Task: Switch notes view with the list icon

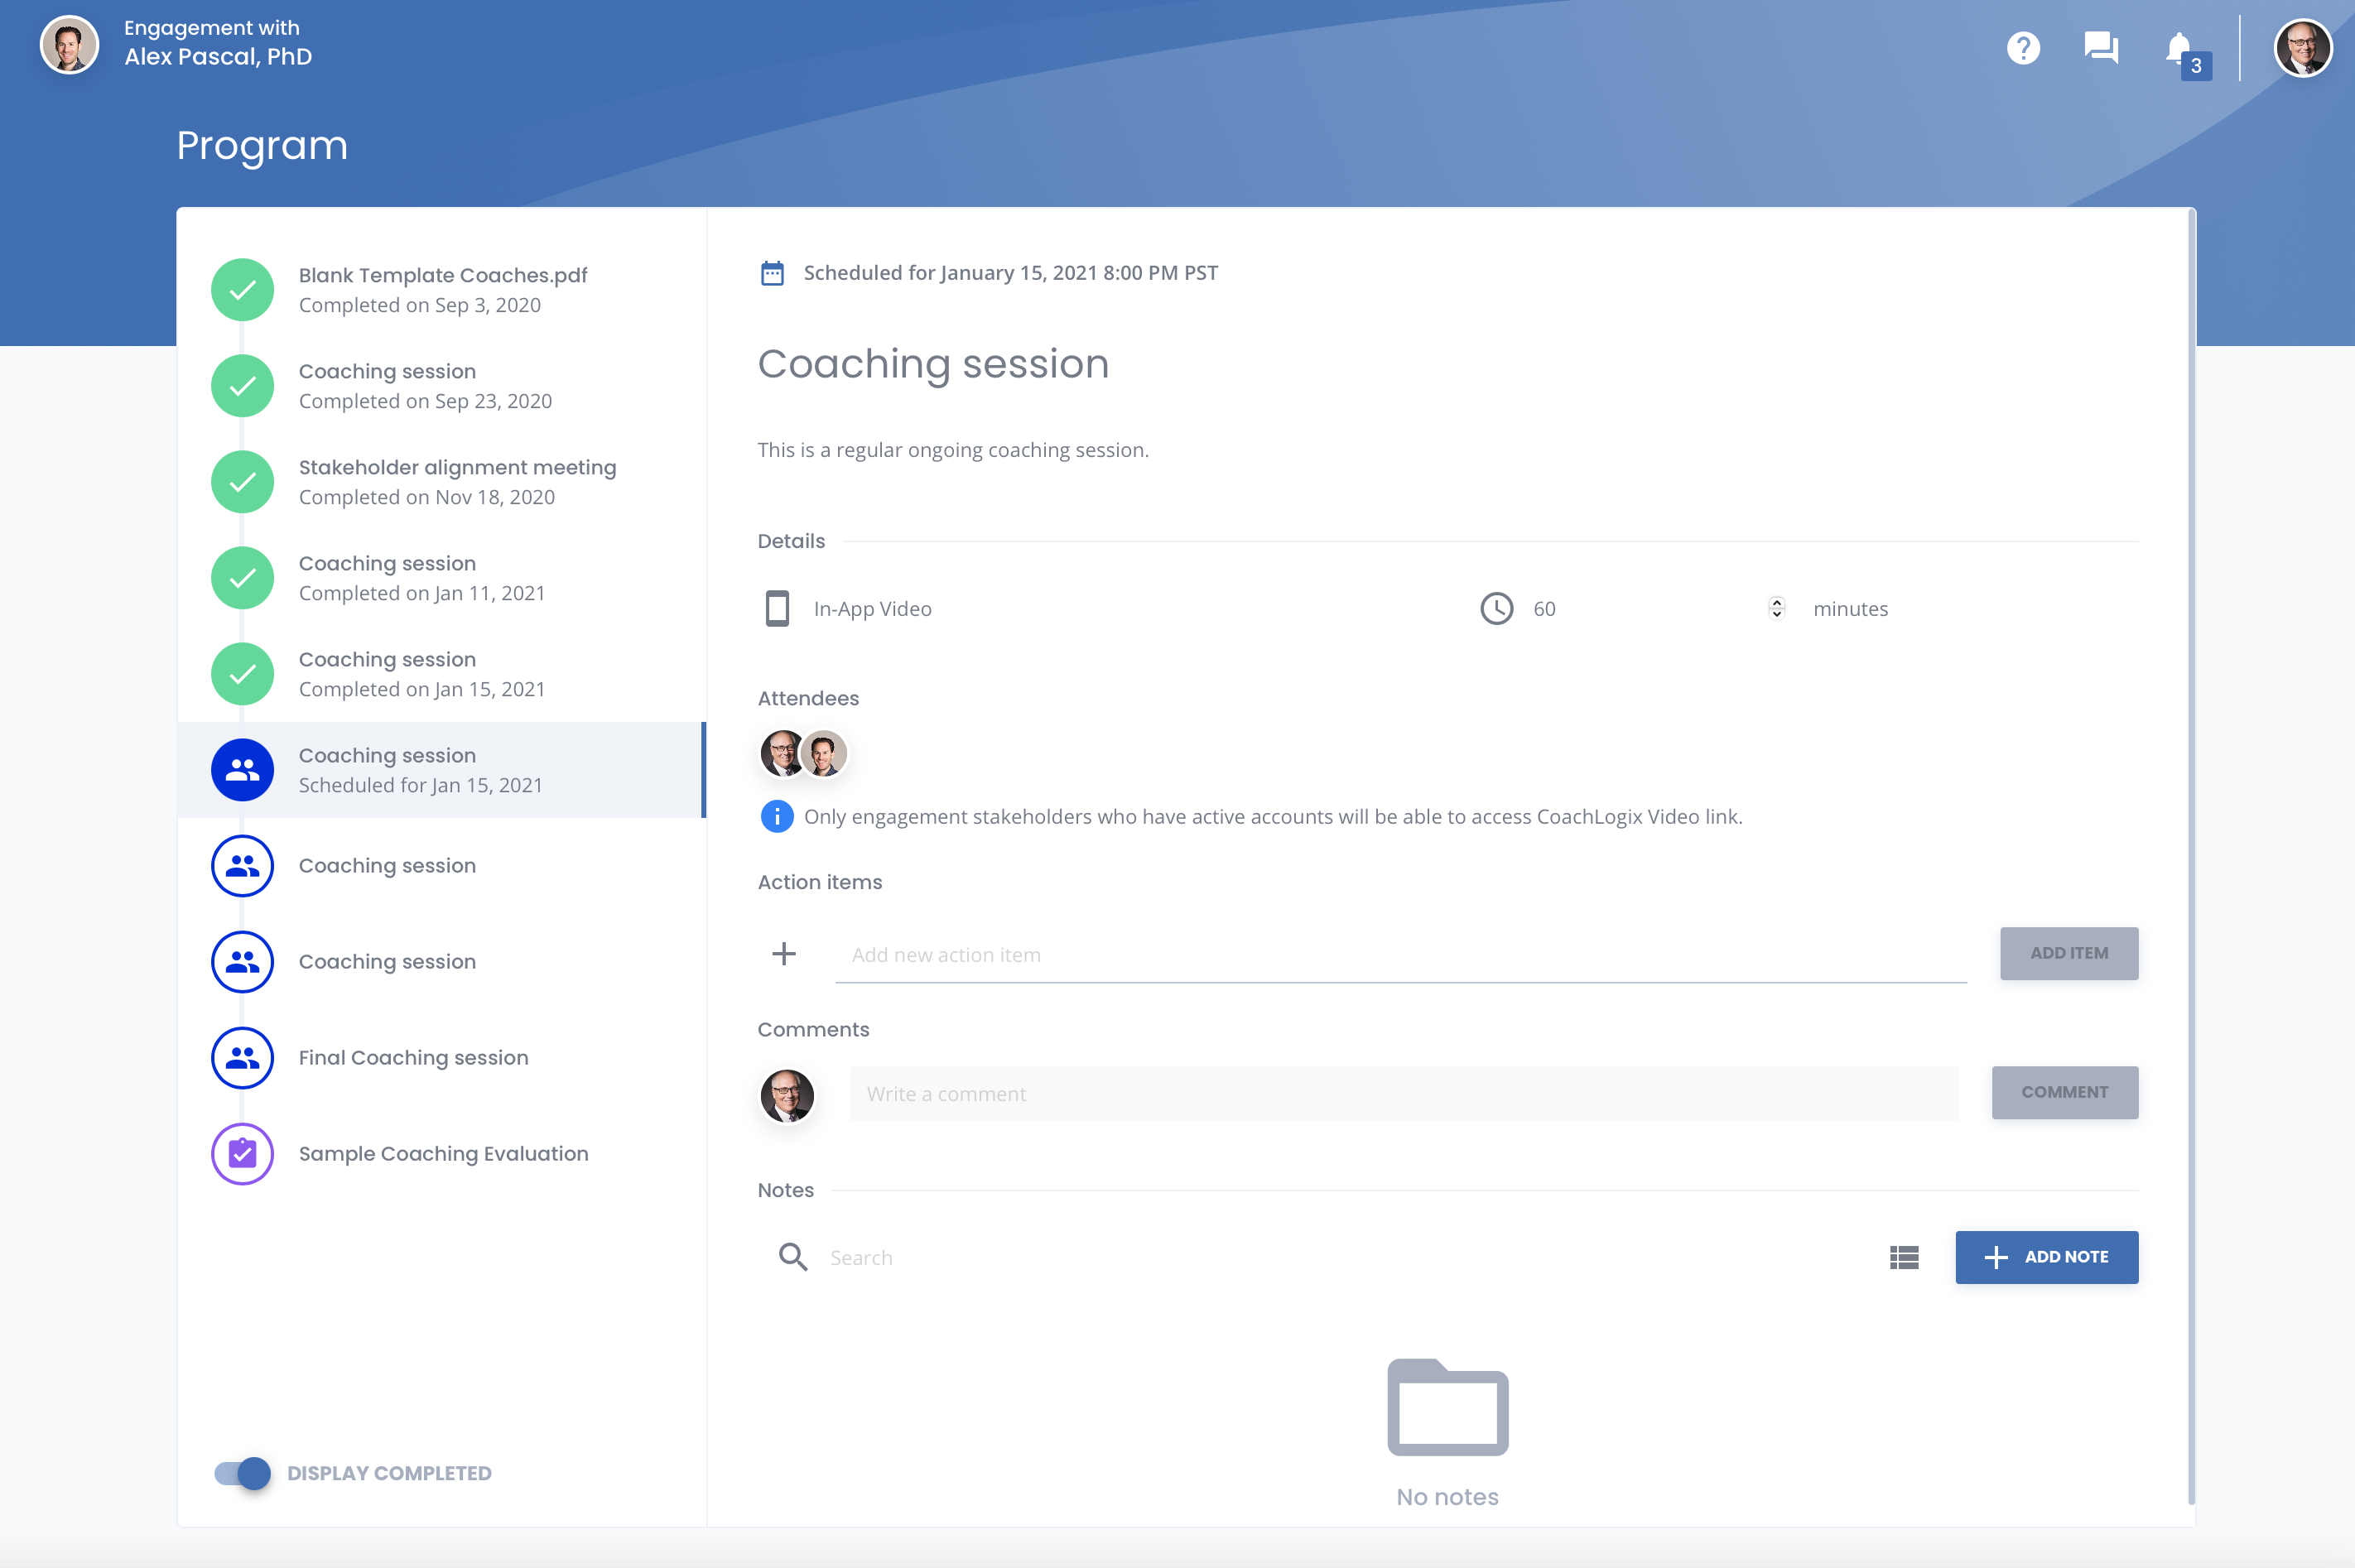Action: 1904,1257
